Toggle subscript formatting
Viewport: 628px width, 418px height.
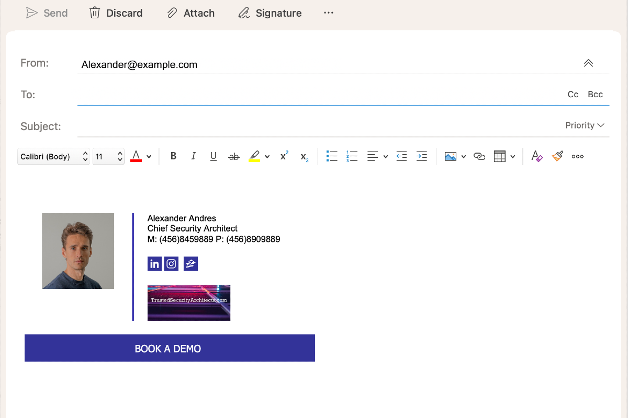click(305, 157)
